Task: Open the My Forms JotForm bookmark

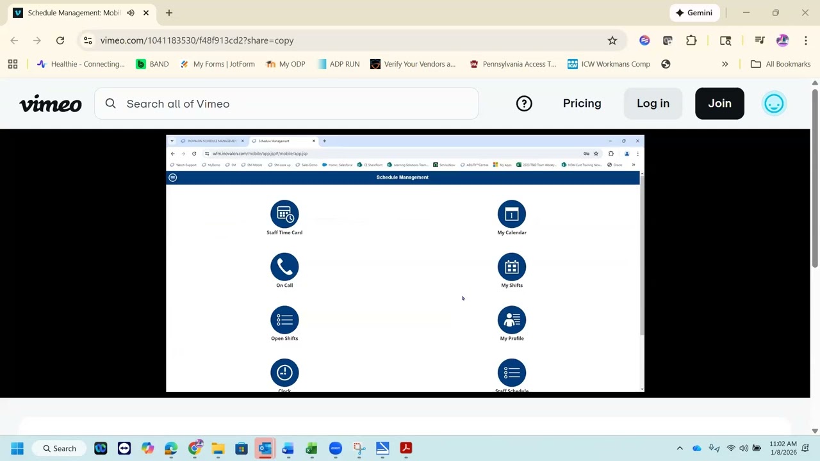Action: coord(217,64)
